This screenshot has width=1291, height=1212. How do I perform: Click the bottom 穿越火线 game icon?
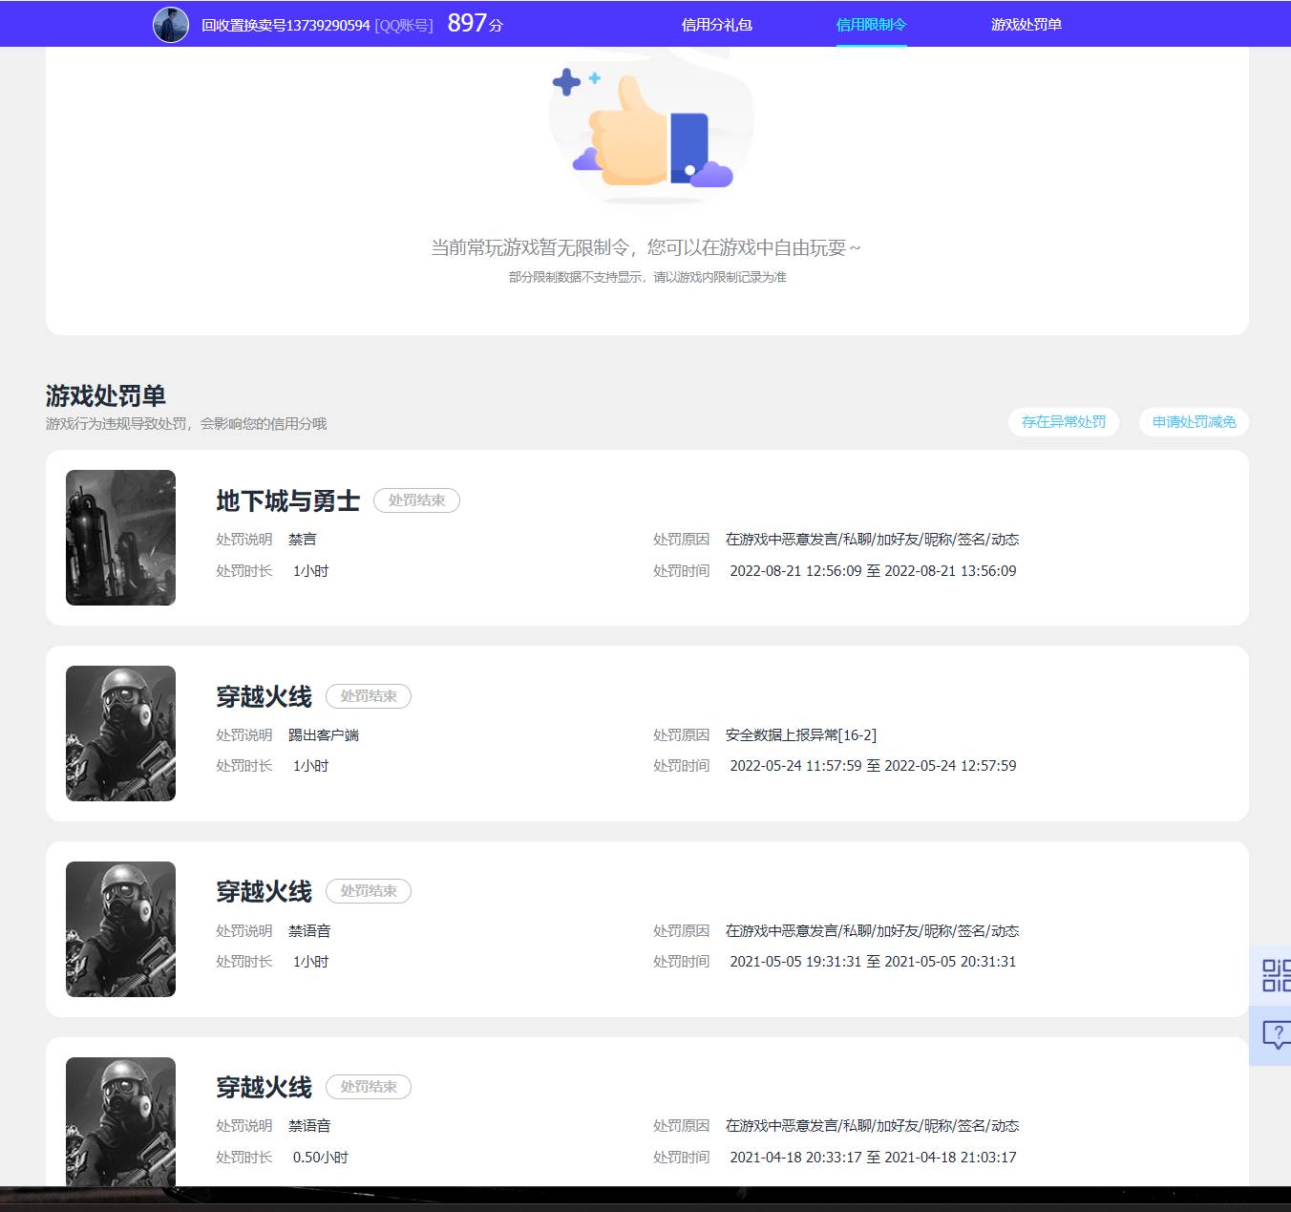coord(120,1122)
